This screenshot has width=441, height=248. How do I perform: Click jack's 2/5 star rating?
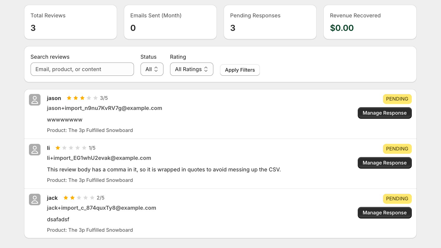(84, 198)
